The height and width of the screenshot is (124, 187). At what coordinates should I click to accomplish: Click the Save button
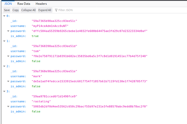pyautogui.click(x=7, y=10)
